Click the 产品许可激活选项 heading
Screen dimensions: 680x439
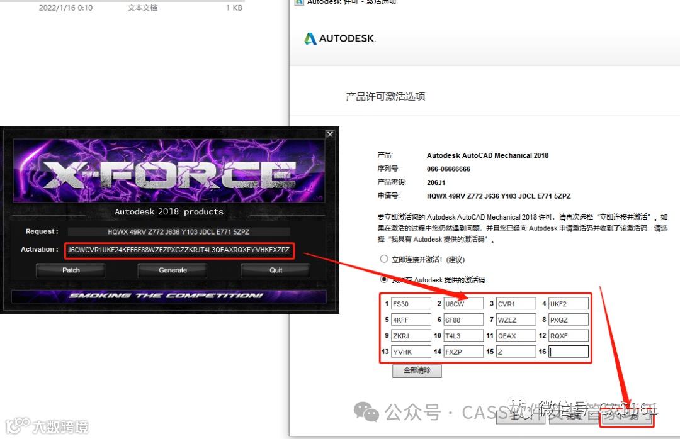point(385,96)
